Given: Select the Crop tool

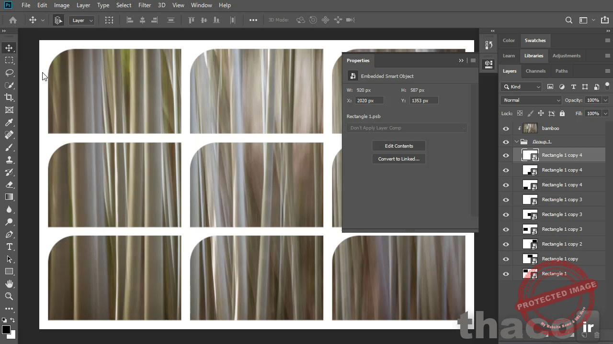Looking at the screenshot, I should point(9,97).
